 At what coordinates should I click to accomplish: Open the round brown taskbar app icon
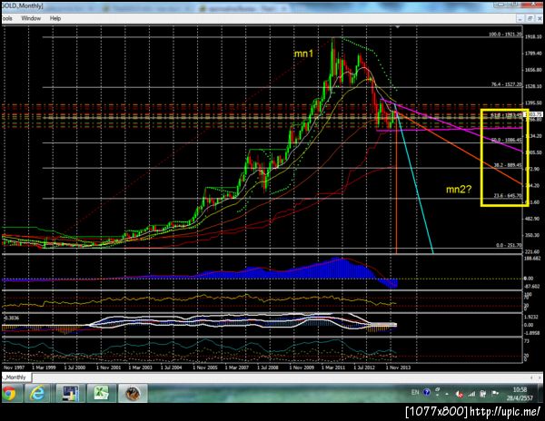(133, 394)
